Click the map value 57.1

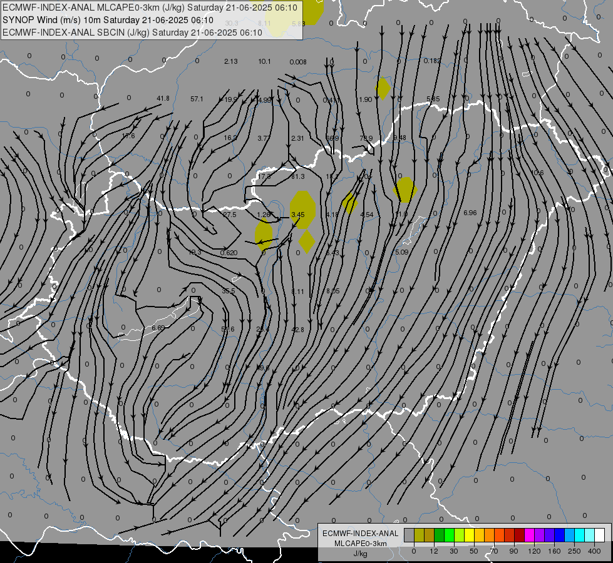(197, 99)
